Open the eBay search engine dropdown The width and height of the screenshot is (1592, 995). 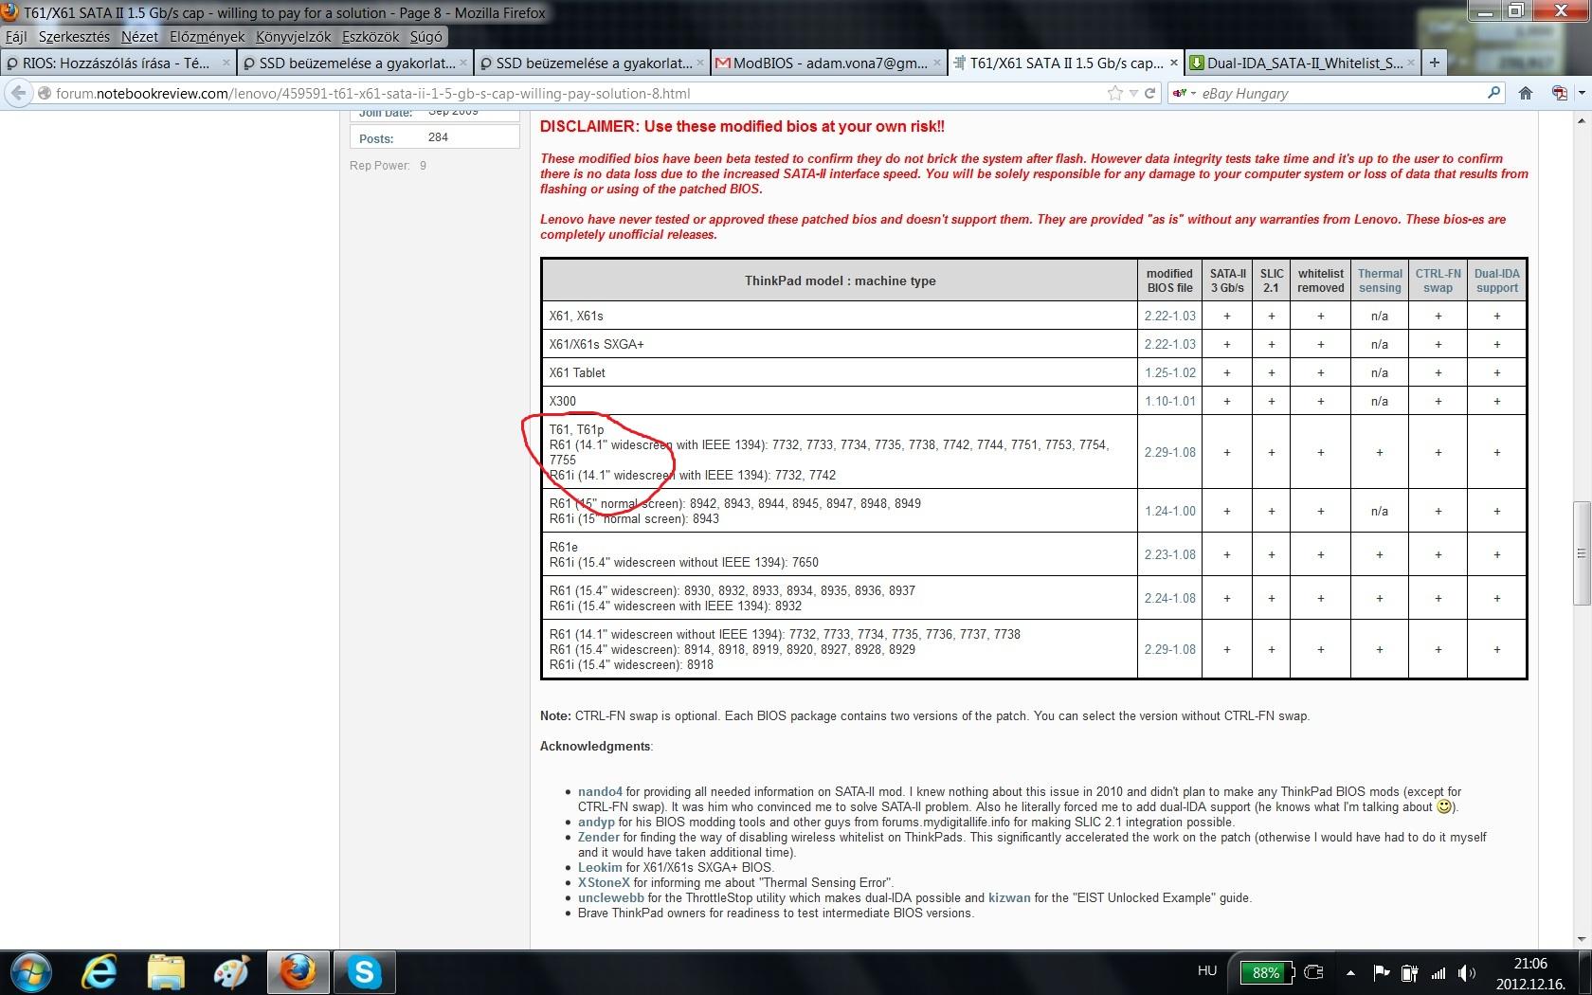1184,93
